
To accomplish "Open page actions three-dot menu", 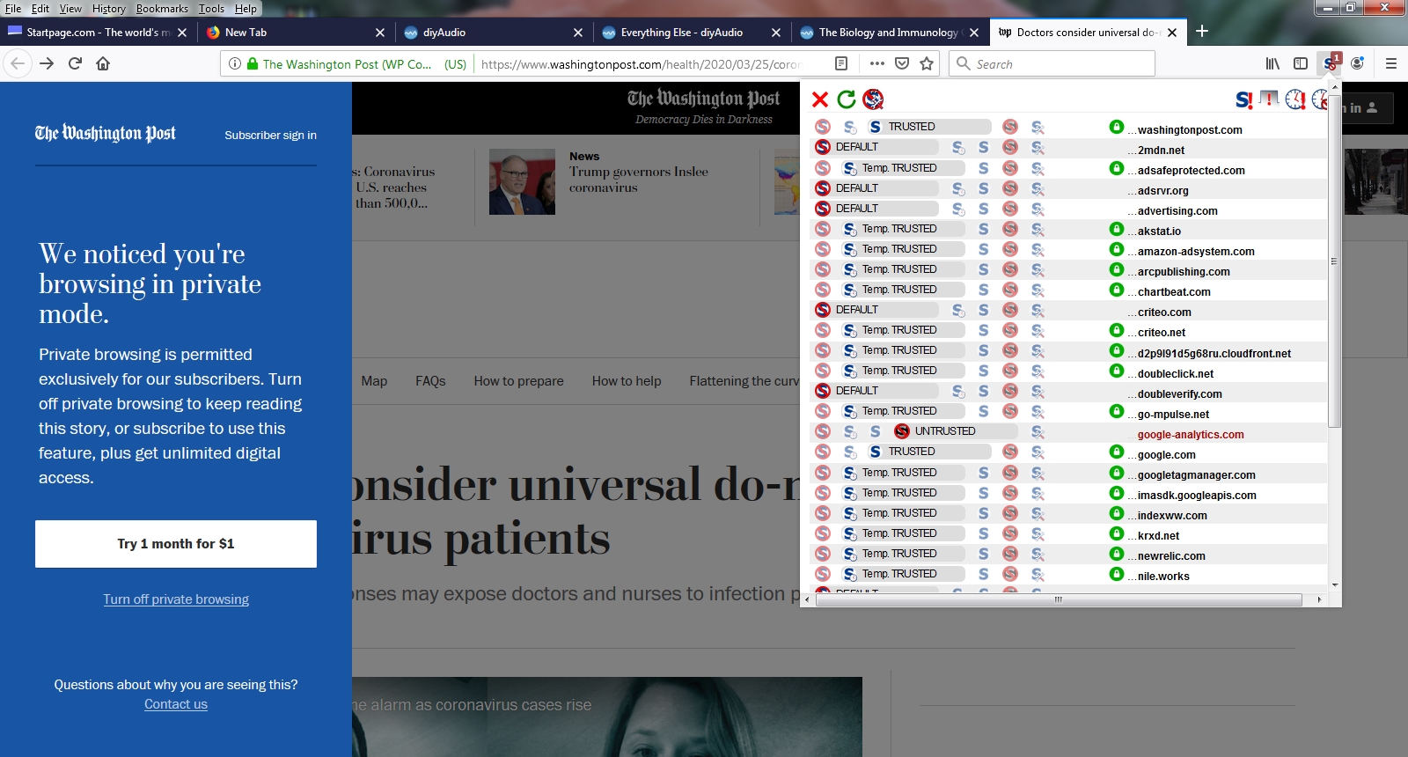I will [x=876, y=63].
